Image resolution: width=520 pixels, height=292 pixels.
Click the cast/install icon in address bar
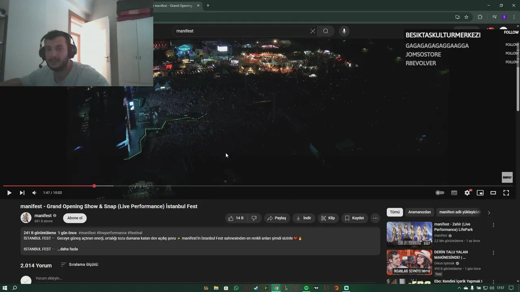[x=457, y=17]
